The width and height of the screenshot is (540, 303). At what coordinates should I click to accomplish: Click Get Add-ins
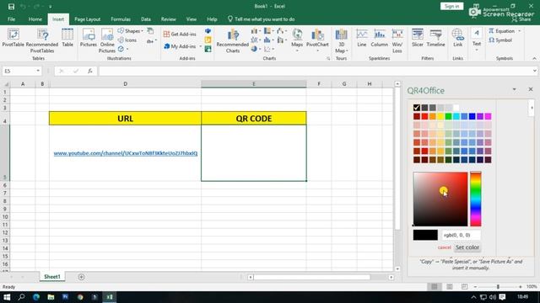tap(180, 34)
